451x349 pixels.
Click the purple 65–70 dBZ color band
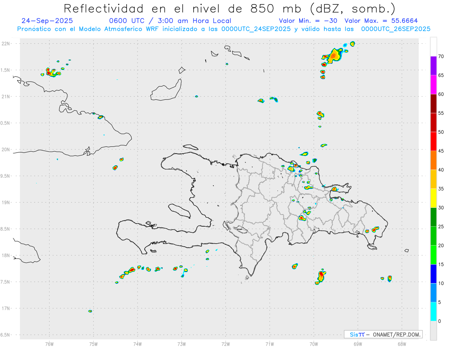[433, 66]
